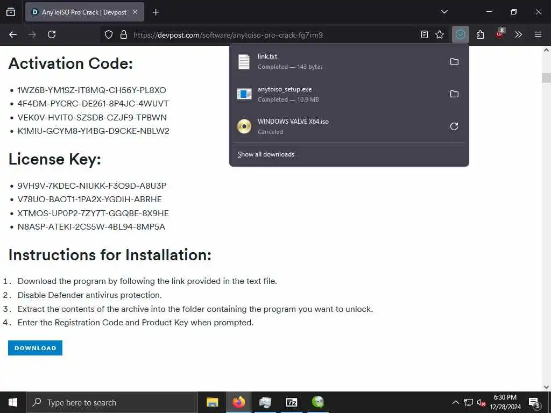Click activation code 4F4DM-PYCRC-DE261-8P4JC-4WUVT
This screenshot has width=551, height=413.
(x=93, y=104)
